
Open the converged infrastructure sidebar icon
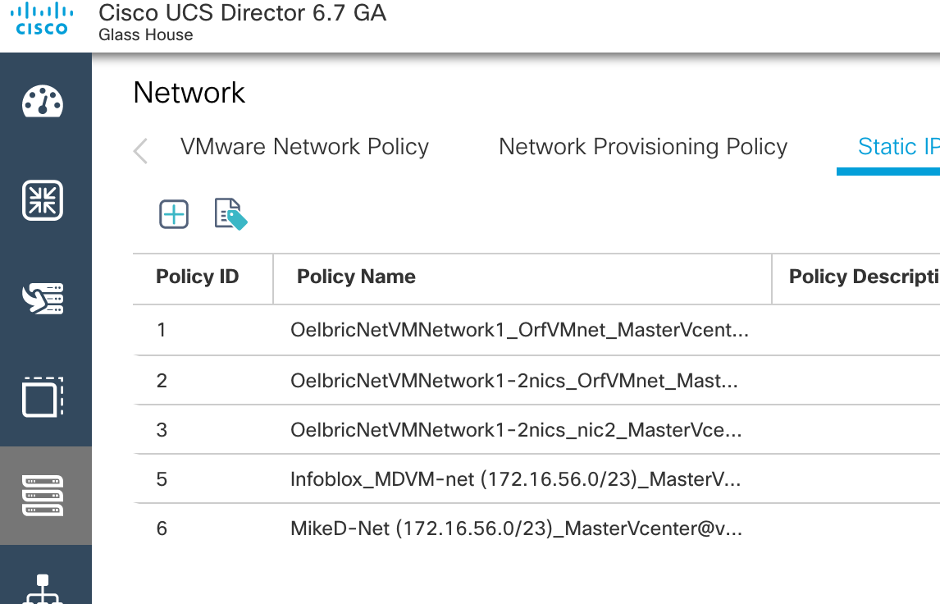point(43,200)
